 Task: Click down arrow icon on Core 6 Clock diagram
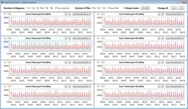[x=163, y=62]
